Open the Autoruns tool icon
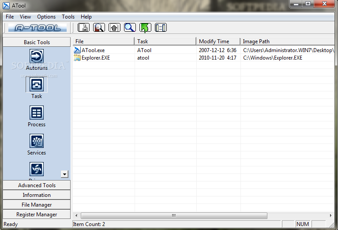Viewport: 338px width, 230px height. [x=37, y=57]
